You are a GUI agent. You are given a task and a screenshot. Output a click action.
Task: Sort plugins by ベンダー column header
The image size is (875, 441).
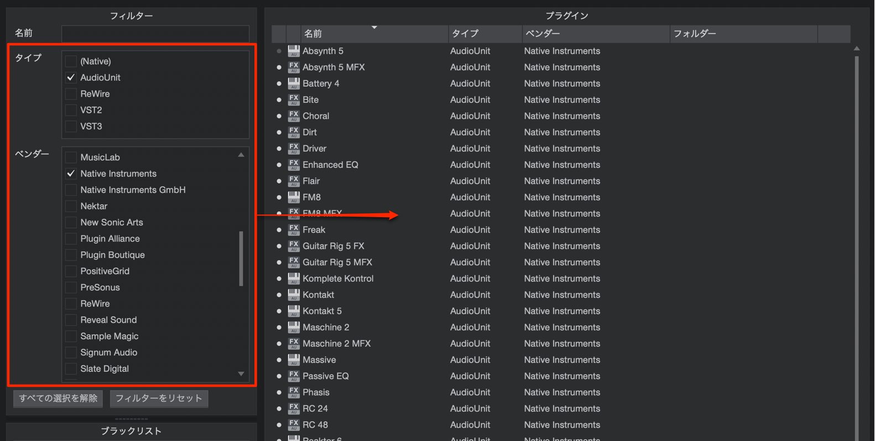tap(596, 34)
